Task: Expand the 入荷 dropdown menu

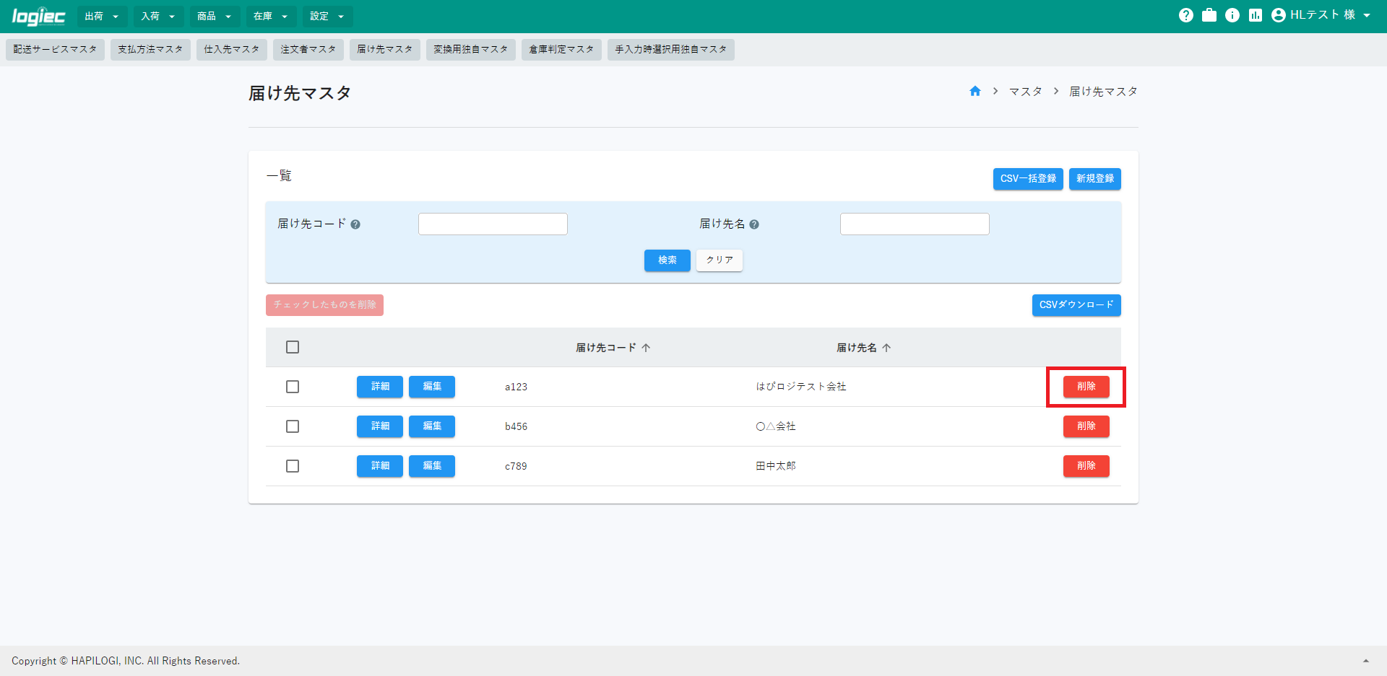Action: point(158,16)
